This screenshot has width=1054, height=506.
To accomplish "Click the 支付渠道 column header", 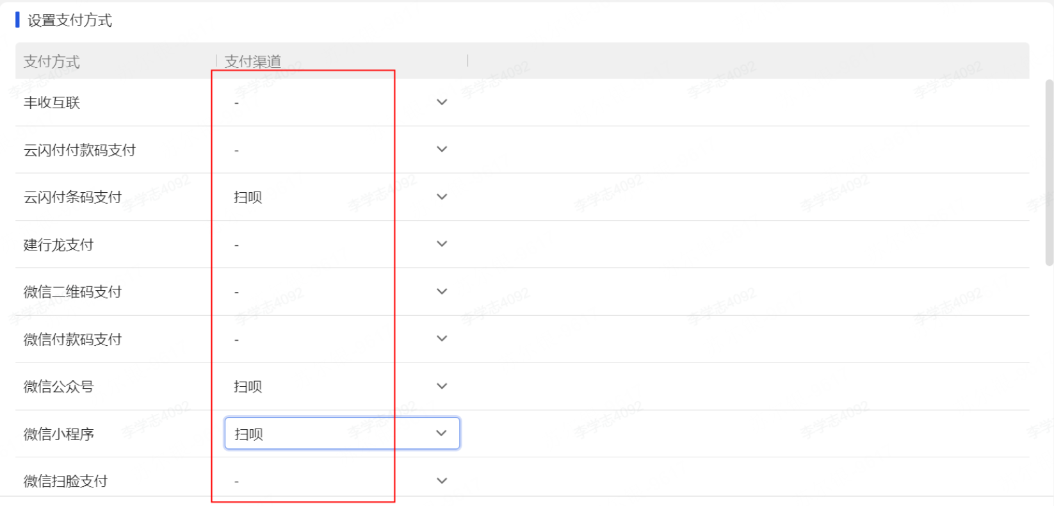I will pyautogui.click(x=253, y=61).
